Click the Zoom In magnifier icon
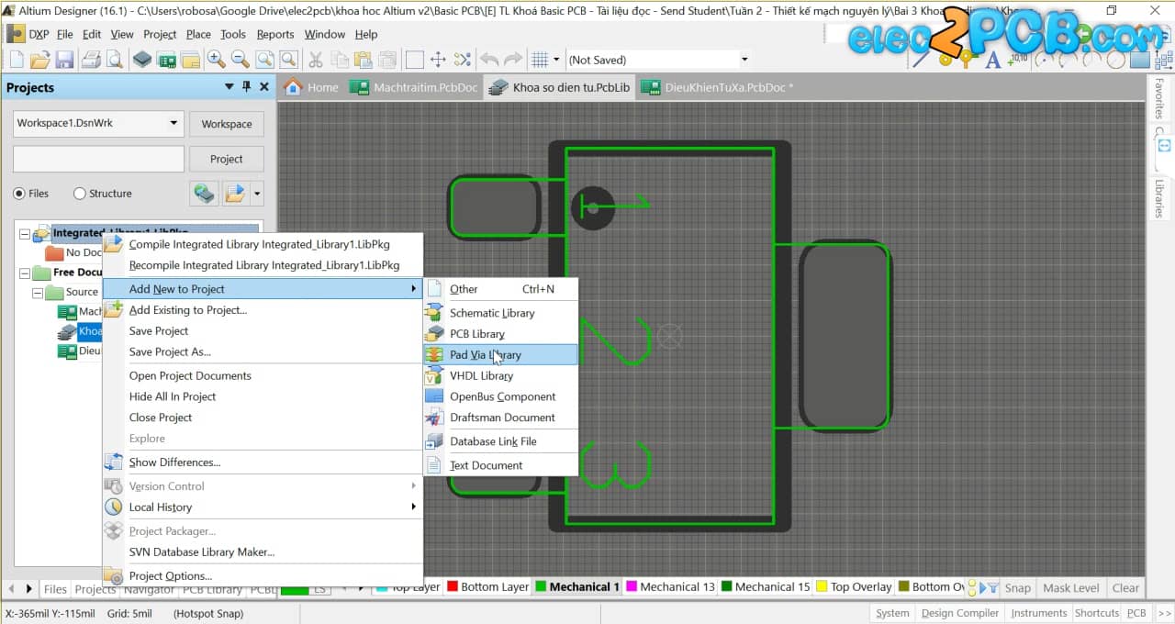The image size is (1175, 624). (x=217, y=60)
